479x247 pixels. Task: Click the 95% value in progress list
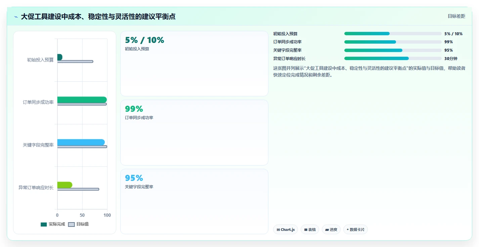448,50
